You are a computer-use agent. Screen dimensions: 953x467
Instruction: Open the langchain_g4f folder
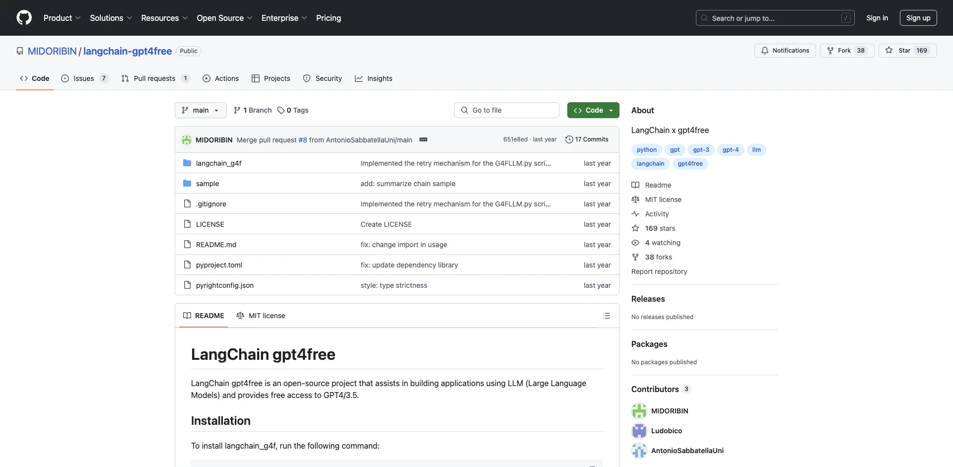[218, 163]
